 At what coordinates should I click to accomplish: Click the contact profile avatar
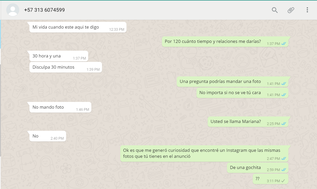pos(13,10)
